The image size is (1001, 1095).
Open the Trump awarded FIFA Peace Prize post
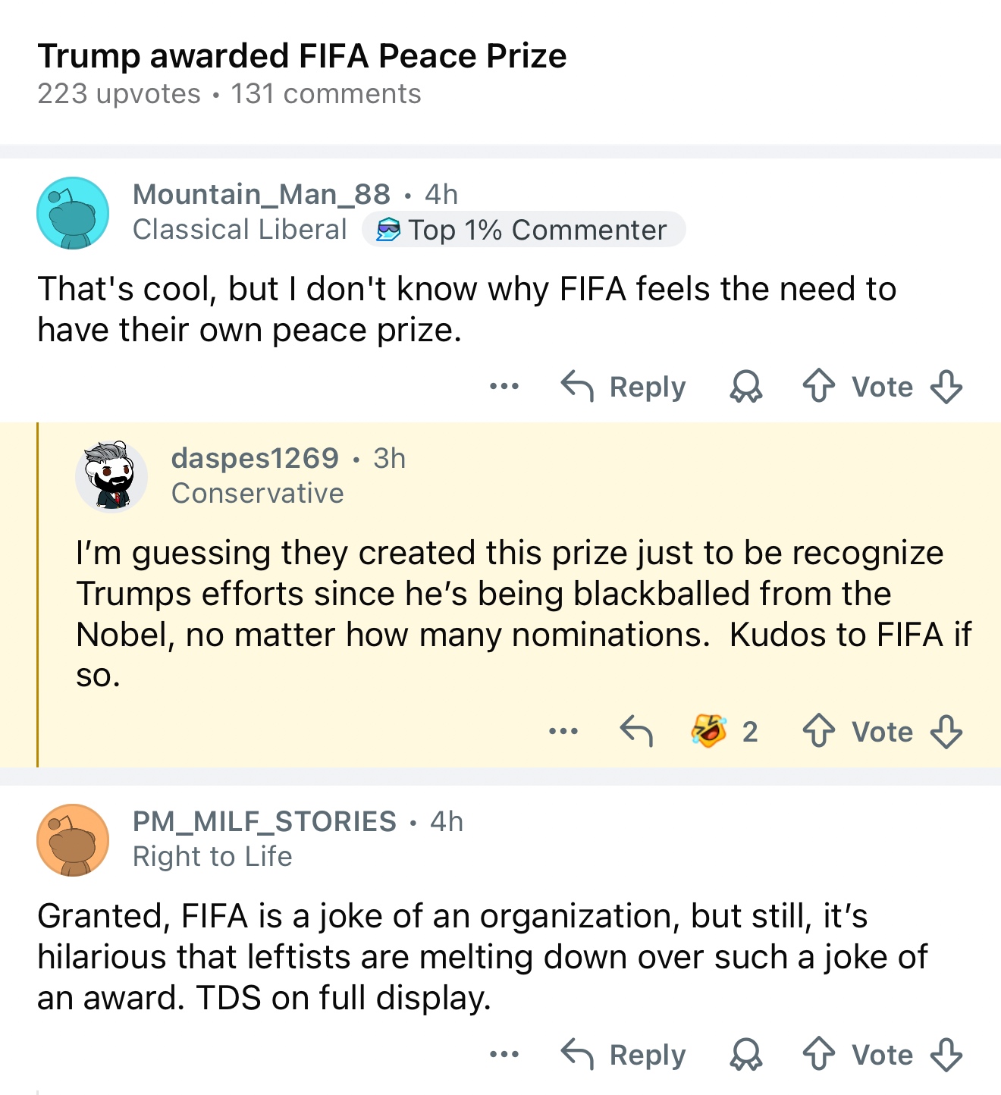tap(302, 56)
